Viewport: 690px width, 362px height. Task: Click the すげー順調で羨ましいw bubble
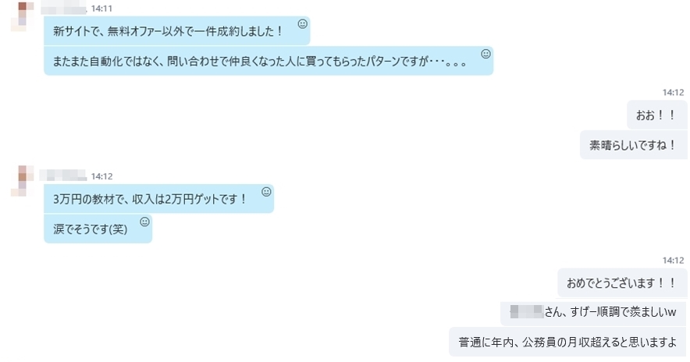pos(593,312)
